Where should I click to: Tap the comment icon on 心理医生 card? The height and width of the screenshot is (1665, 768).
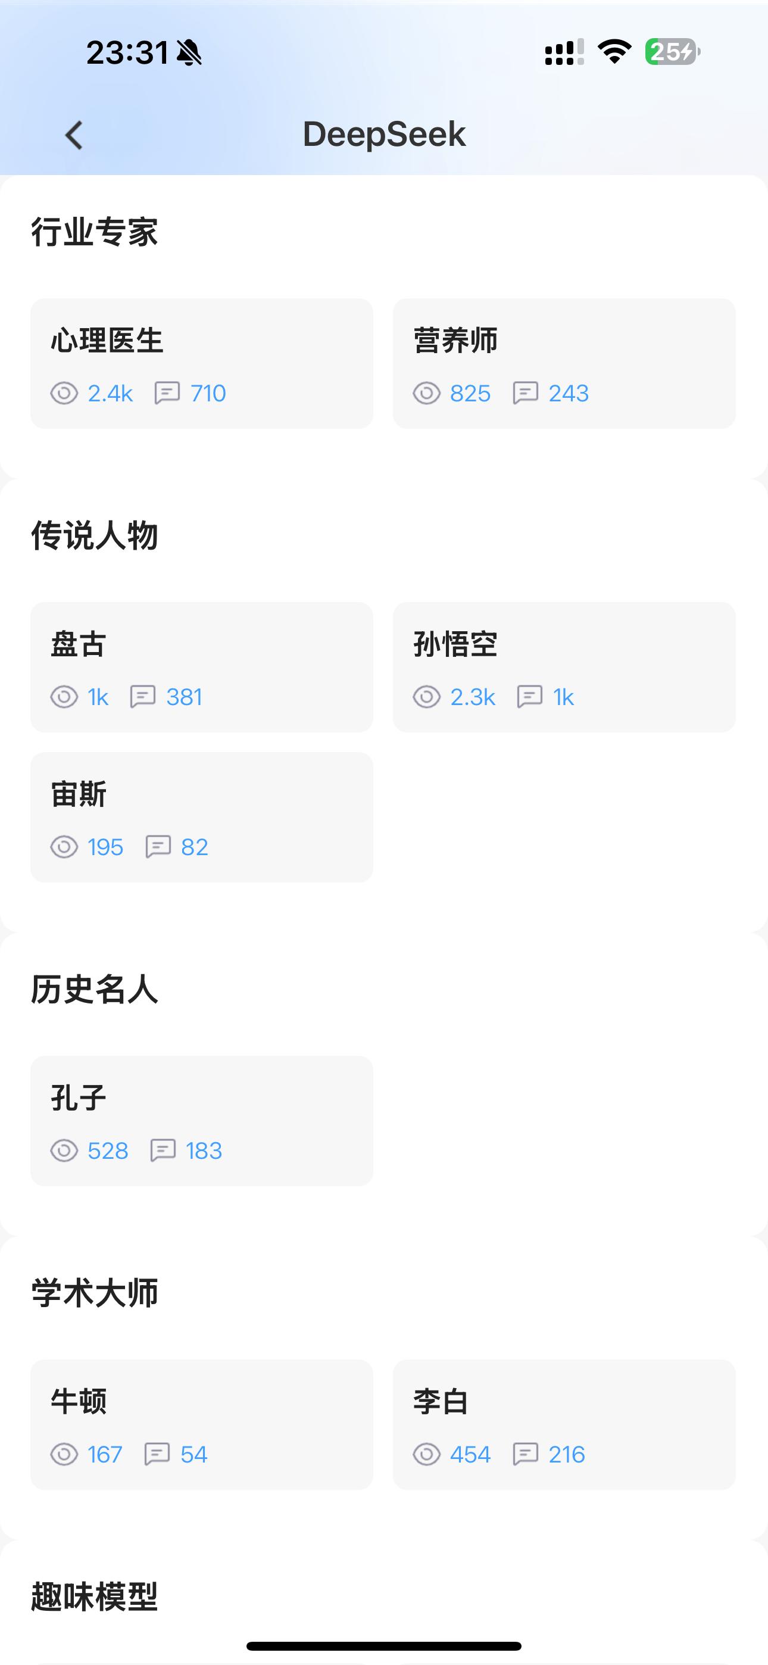coord(167,393)
